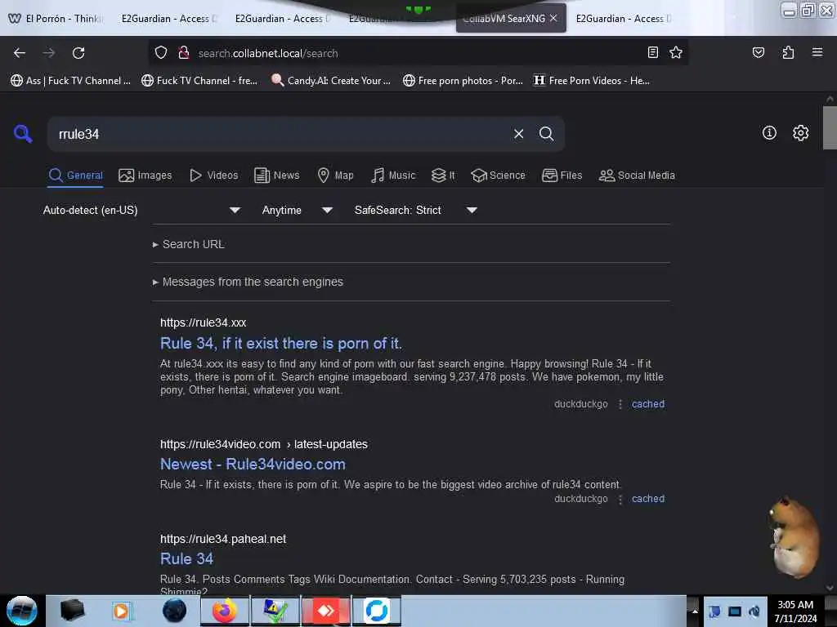The height and width of the screenshot is (627, 837).
Task: Click the taskbar clock showing 3:05 AM
Action: tap(795, 611)
